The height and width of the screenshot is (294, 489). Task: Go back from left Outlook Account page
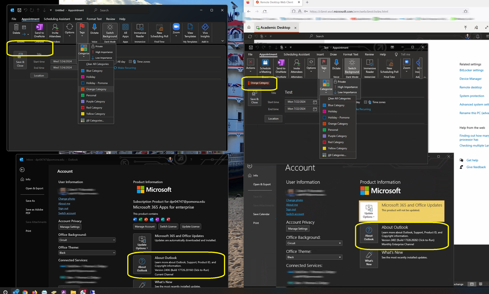pos(22,170)
